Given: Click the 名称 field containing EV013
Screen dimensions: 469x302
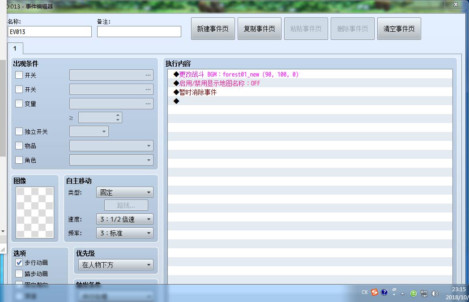Looking at the screenshot, I should click(x=50, y=32).
